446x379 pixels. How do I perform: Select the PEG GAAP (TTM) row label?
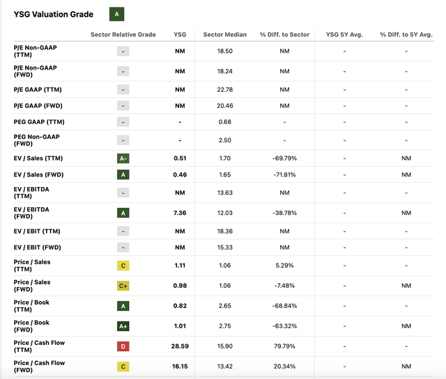tap(39, 122)
